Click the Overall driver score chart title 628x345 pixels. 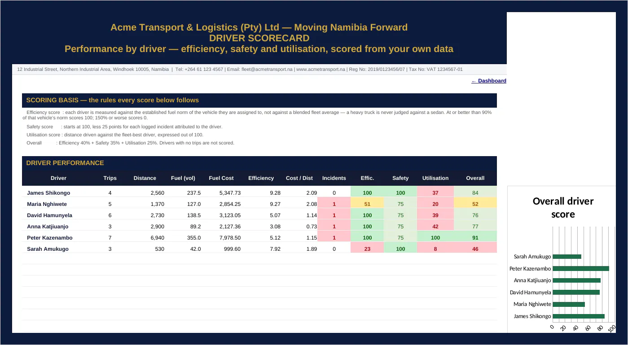coord(563,208)
